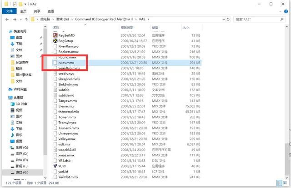Select file YuriPlot.mmx
Viewport: 291px width, 188px height.
click(x=68, y=177)
